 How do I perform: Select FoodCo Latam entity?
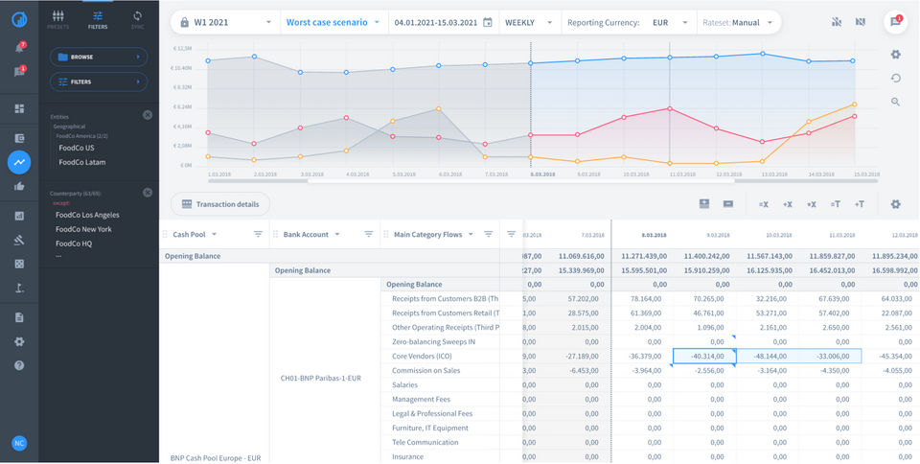point(82,162)
